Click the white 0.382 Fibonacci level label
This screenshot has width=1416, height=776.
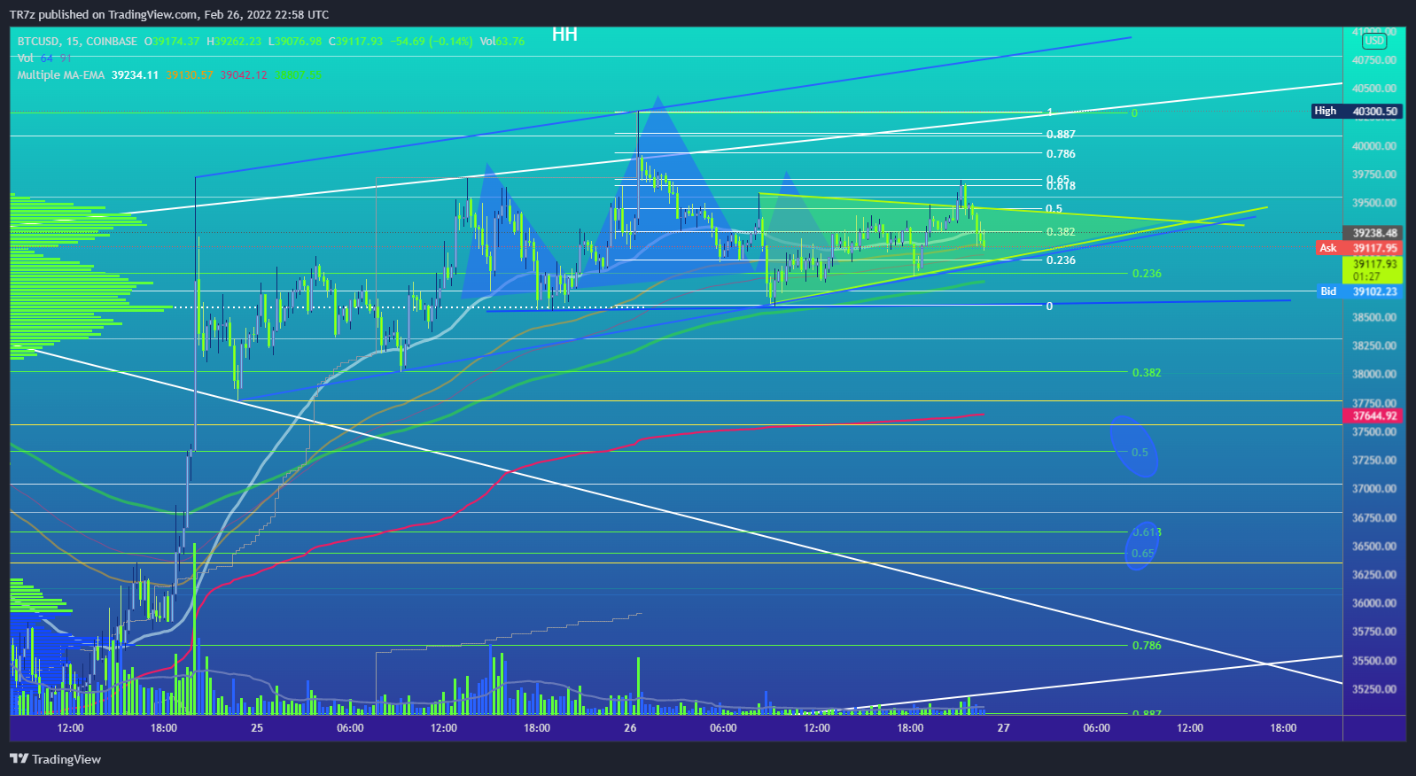(1061, 232)
